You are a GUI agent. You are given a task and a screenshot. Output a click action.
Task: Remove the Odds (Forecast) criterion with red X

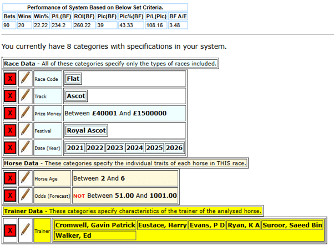[x=10, y=196]
